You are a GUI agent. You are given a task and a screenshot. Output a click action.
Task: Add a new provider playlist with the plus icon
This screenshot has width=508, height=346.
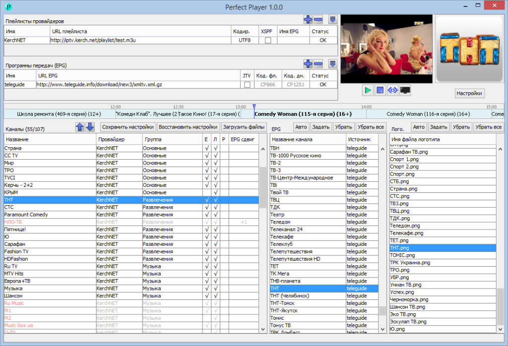click(x=308, y=19)
